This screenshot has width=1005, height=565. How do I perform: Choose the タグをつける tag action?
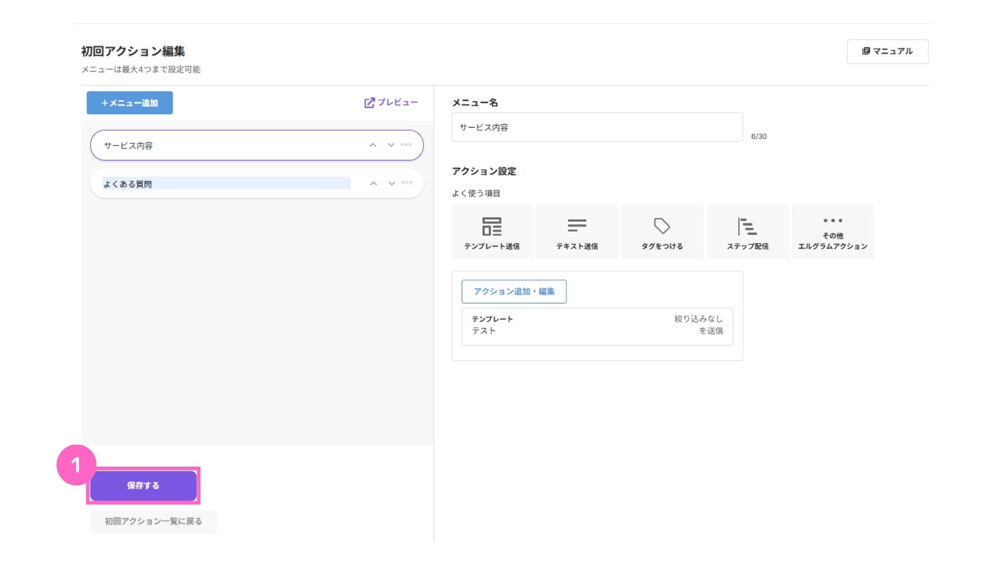(x=662, y=232)
